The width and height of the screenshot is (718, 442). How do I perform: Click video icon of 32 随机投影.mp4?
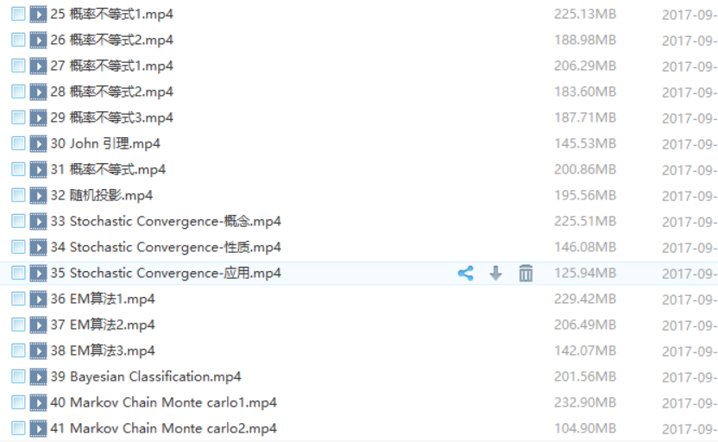coord(39,196)
